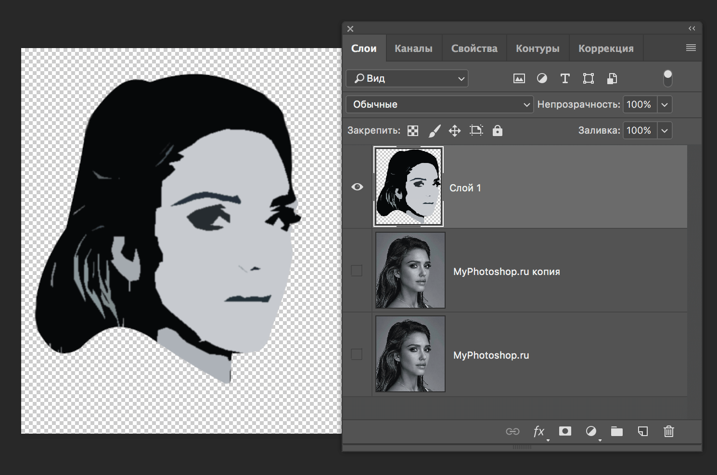Image resolution: width=717 pixels, height=475 pixels.
Task: Add a layer mask
Action: pos(565,431)
